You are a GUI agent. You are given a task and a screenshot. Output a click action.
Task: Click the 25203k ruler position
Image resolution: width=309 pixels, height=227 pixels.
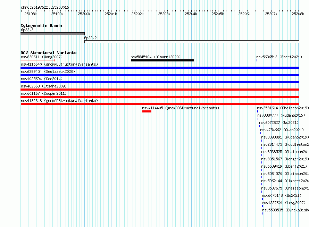click(x=164, y=14)
